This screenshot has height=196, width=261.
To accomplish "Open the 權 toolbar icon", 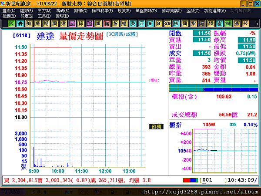I will click(124, 24).
